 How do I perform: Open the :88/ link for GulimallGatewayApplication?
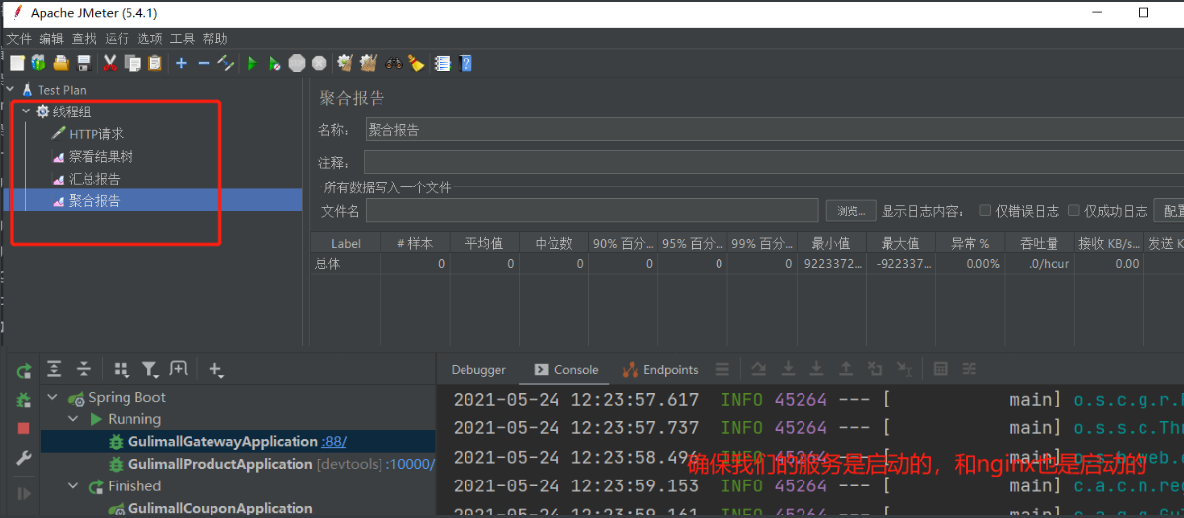(x=334, y=442)
